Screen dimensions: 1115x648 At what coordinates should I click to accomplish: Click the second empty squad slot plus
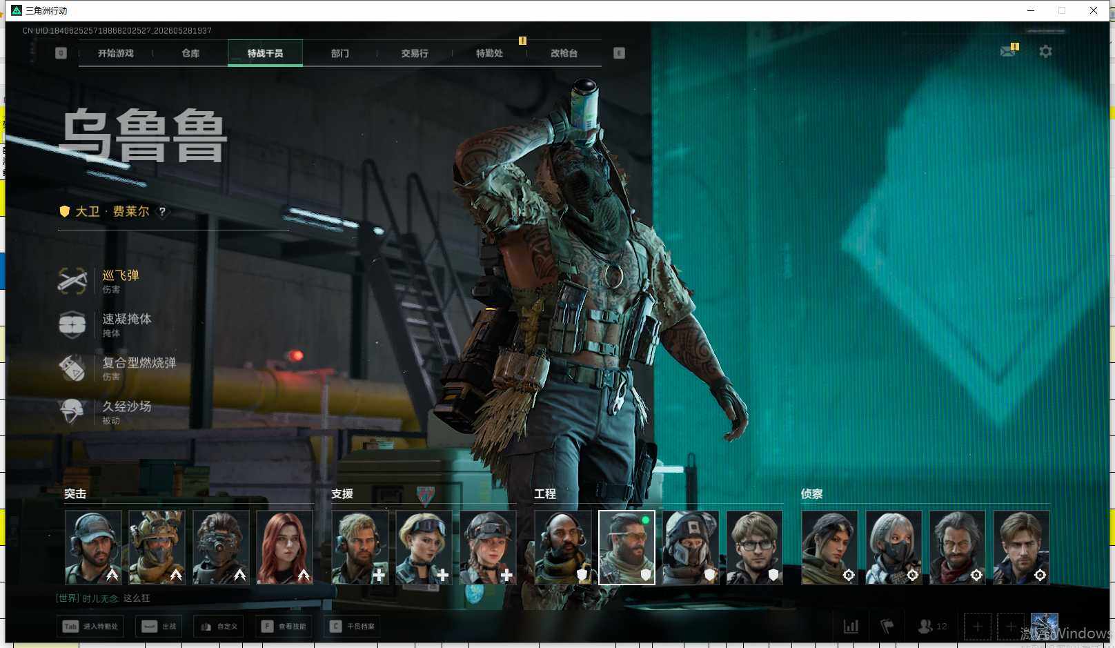tap(1011, 627)
